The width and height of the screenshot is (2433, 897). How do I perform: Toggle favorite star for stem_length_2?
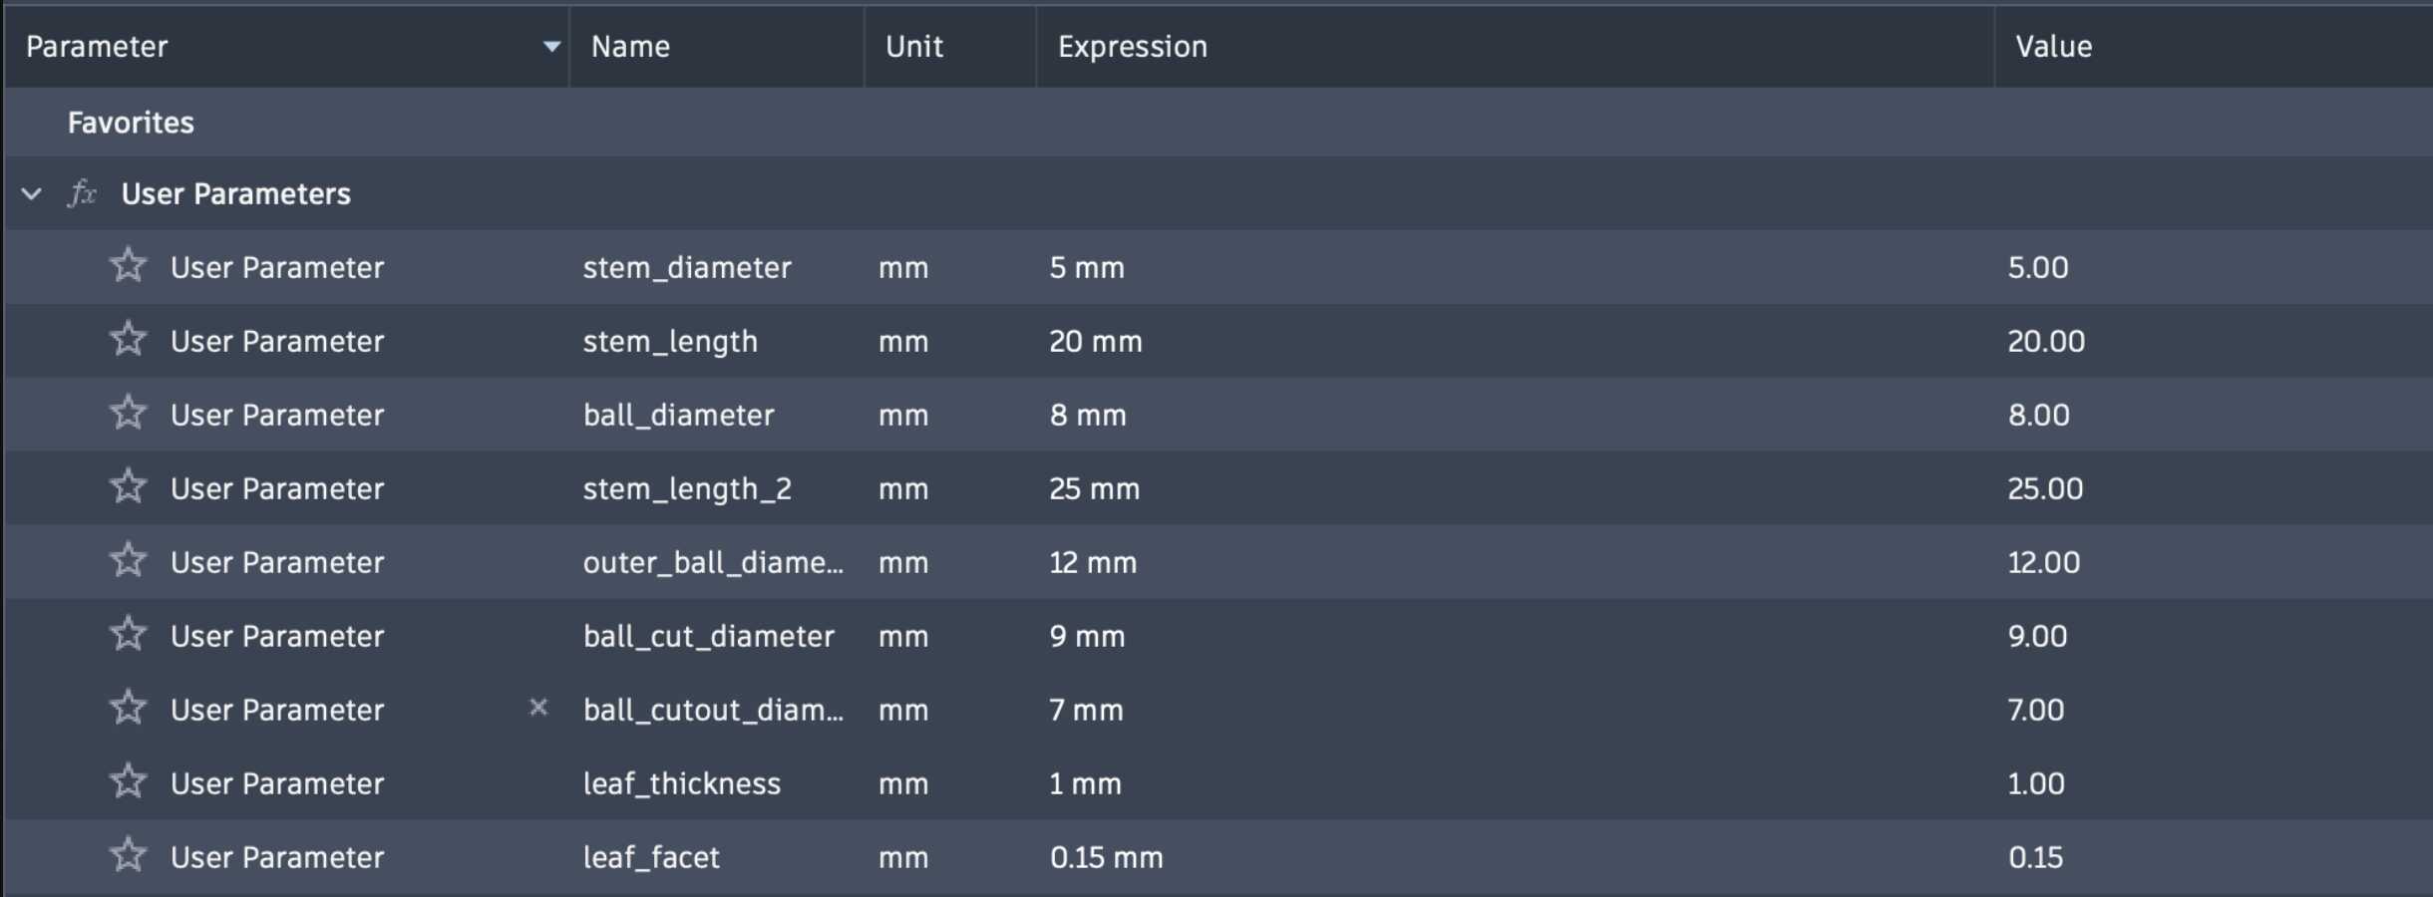[x=128, y=486]
